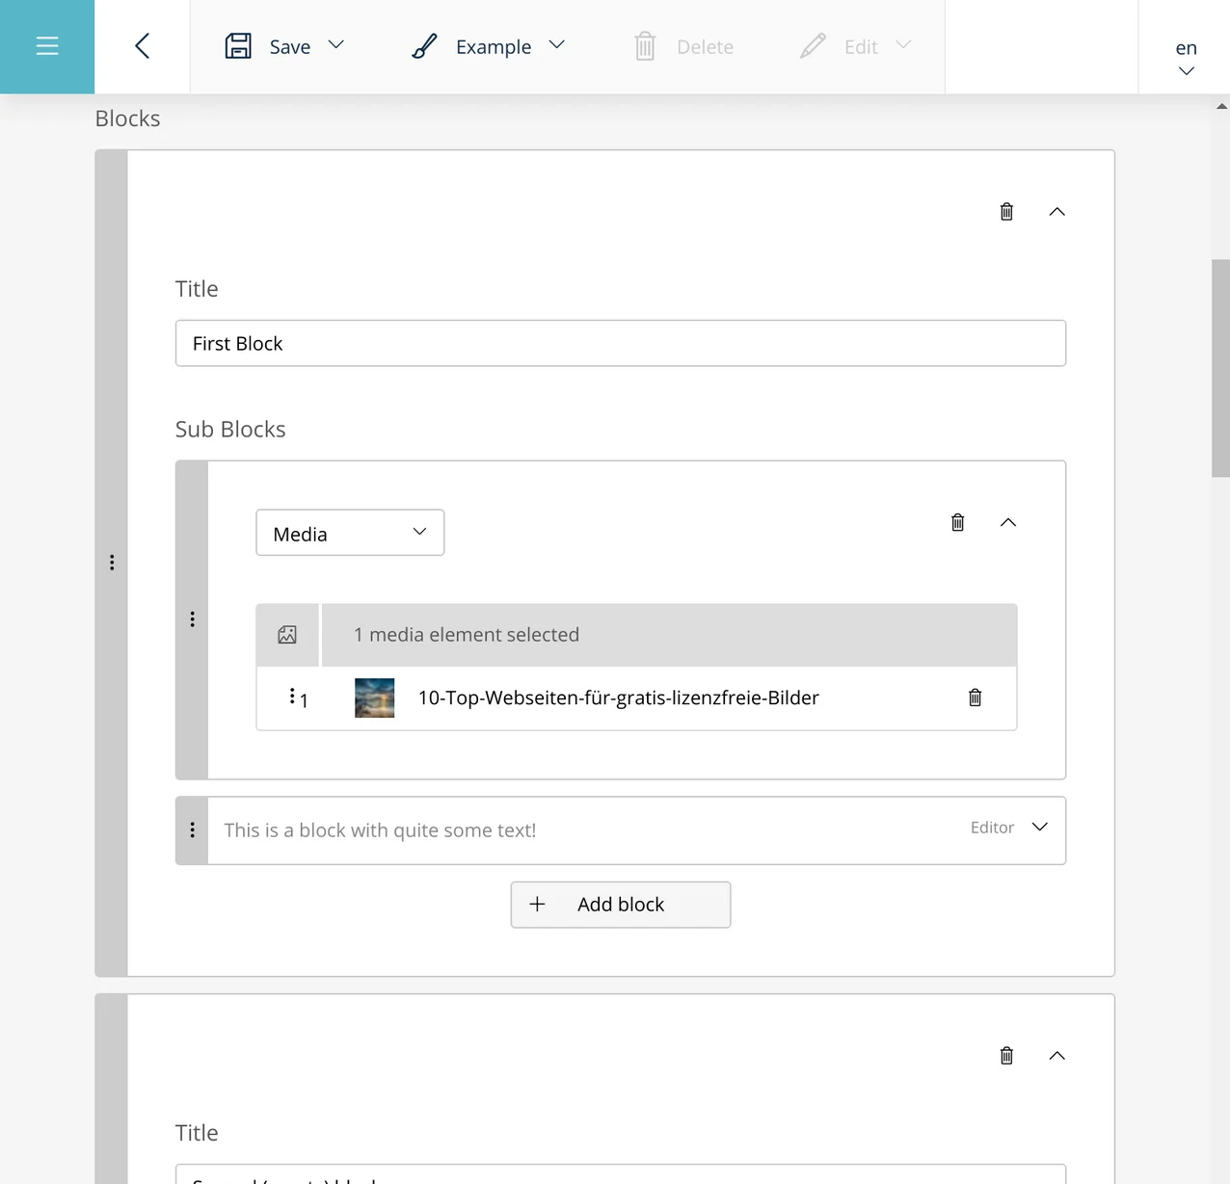Open the Example toolbar dropdown
Viewport: 1230px width, 1184px height.
[x=556, y=45]
